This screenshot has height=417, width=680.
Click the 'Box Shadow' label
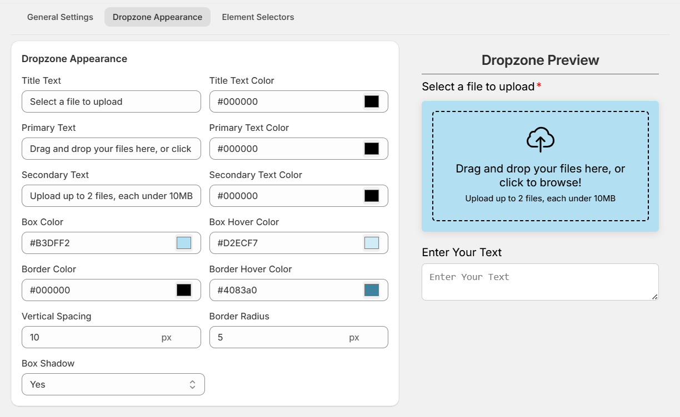point(48,364)
